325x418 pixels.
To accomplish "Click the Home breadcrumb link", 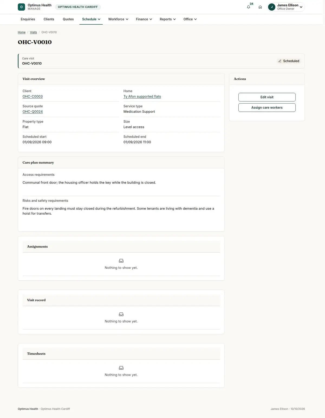I will [22, 32].
